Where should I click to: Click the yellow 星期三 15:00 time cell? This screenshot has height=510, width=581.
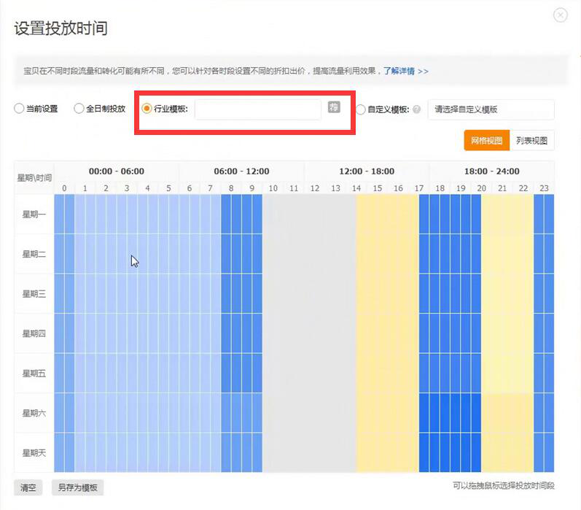point(378,293)
